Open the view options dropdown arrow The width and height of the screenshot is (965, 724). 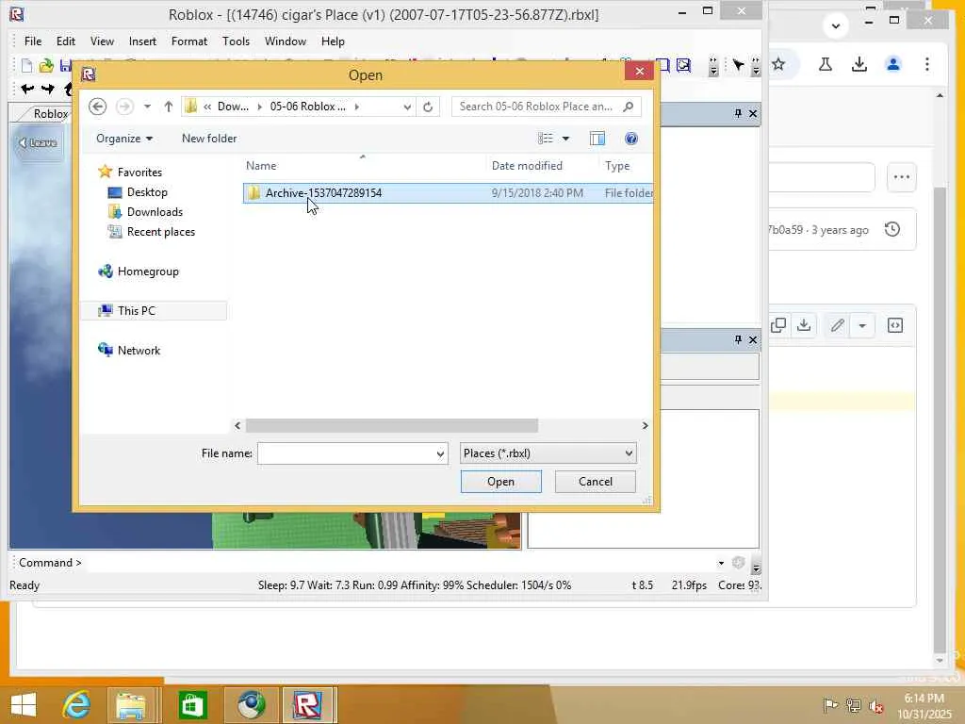(565, 139)
